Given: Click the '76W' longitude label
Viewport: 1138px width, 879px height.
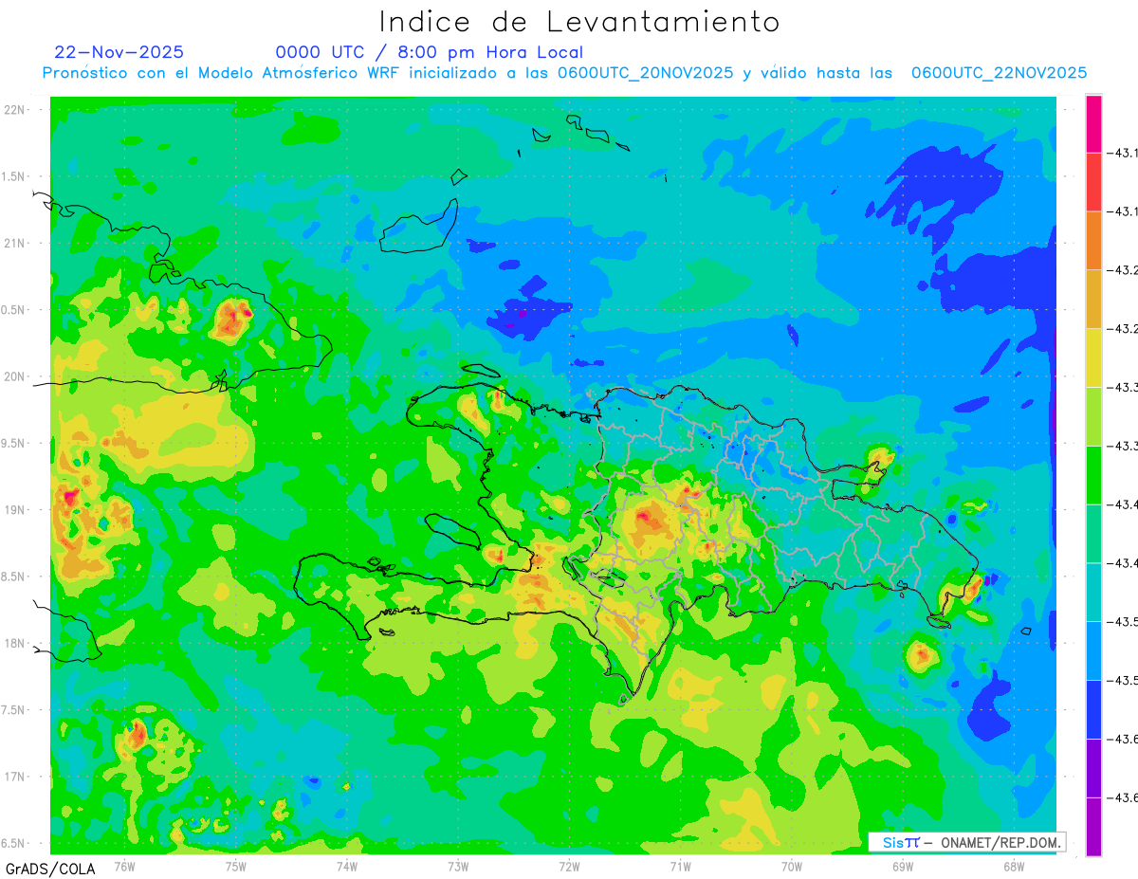Looking at the screenshot, I should tap(124, 867).
